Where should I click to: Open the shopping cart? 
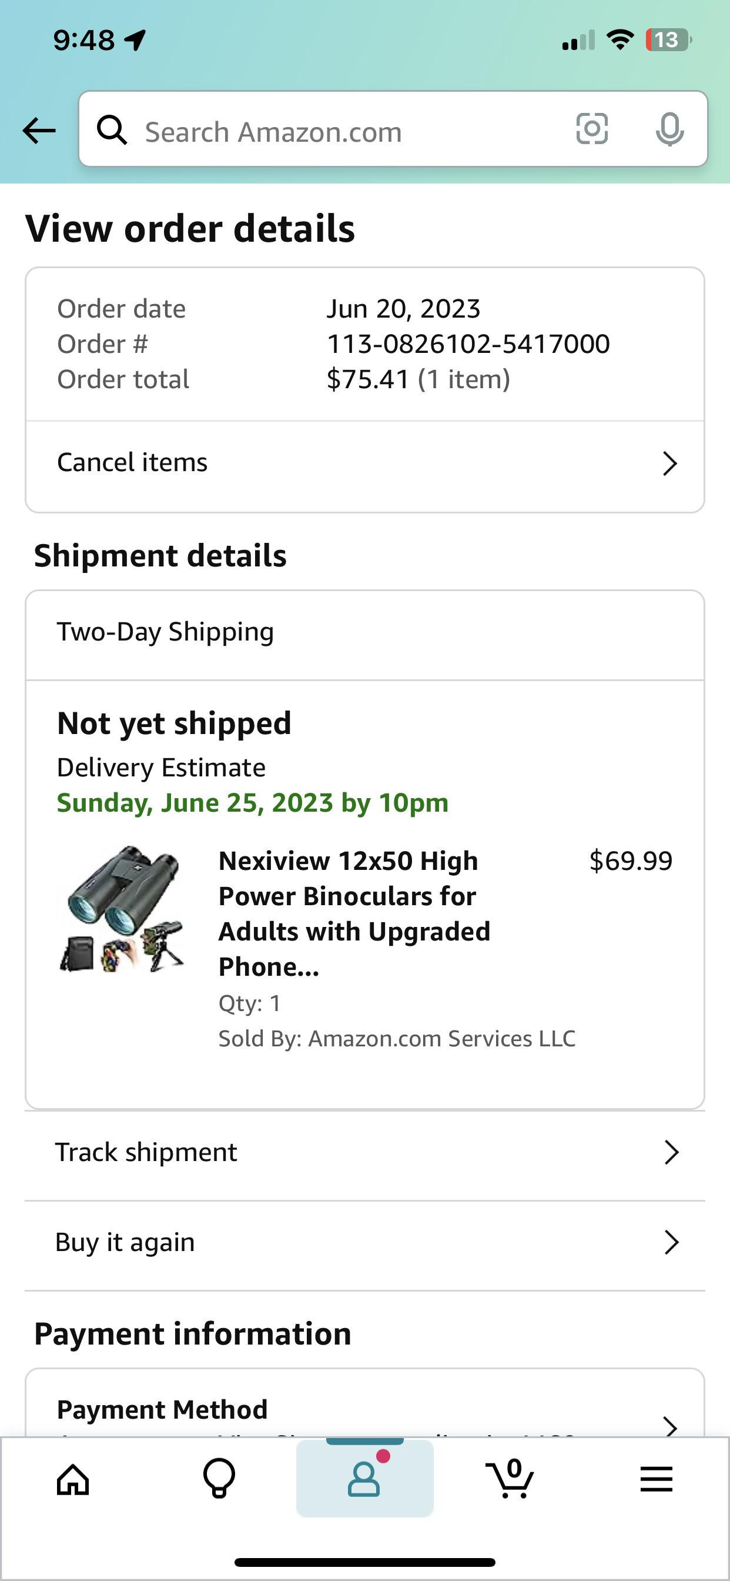click(510, 1478)
